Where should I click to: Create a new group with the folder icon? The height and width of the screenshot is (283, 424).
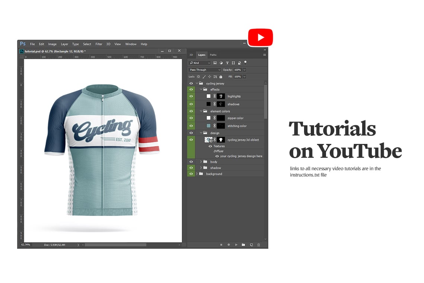[x=244, y=245]
